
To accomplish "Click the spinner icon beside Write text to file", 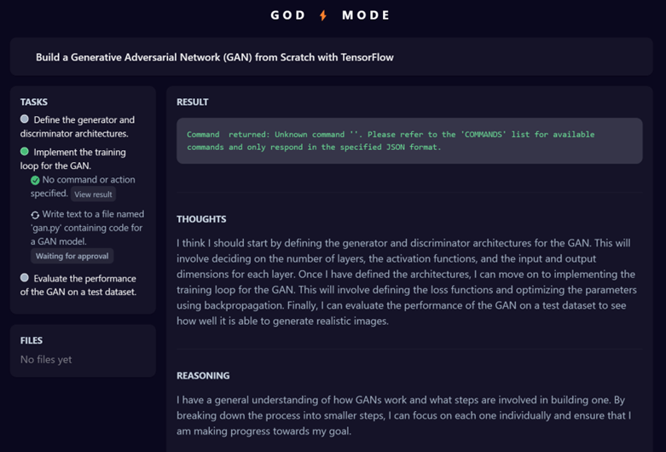I will point(35,215).
